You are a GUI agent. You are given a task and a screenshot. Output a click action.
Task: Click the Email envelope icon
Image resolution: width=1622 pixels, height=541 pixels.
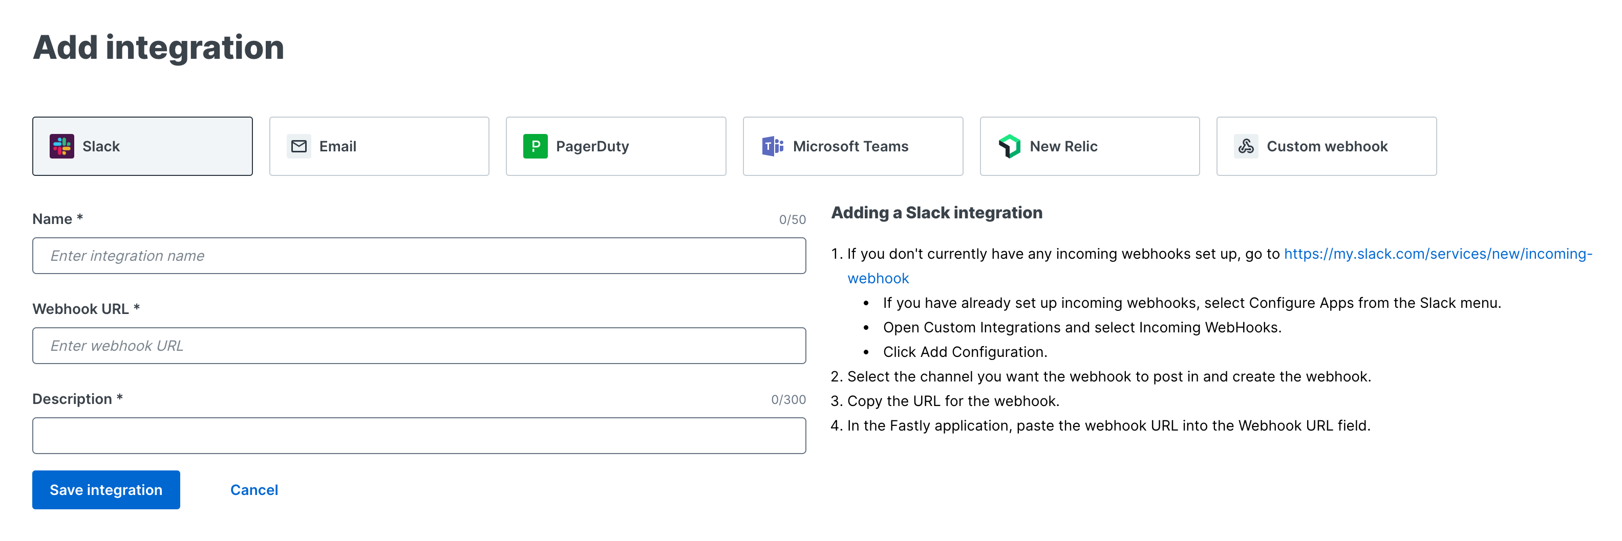tap(298, 145)
